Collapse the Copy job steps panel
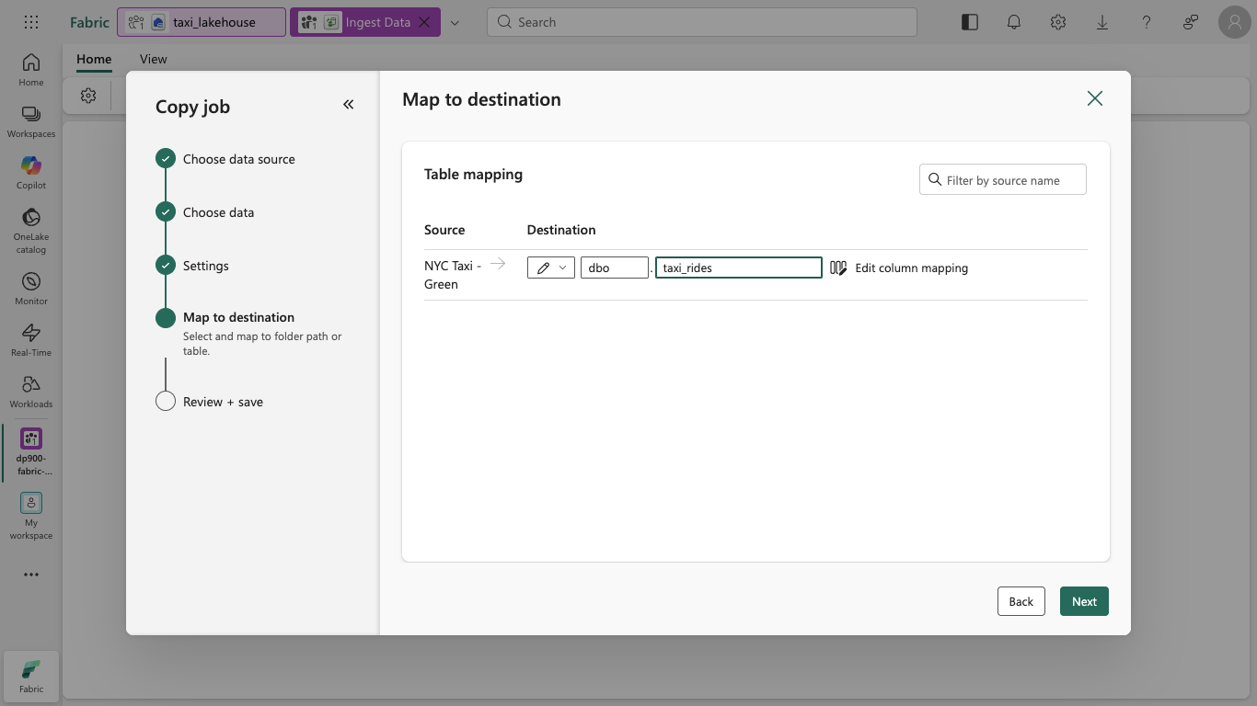Image resolution: width=1257 pixels, height=706 pixels. pyautogui.click(x=348, y=105)
